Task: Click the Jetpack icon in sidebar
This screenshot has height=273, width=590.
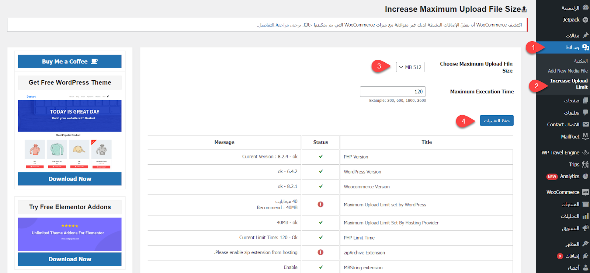Action: [x=585, y=20]
